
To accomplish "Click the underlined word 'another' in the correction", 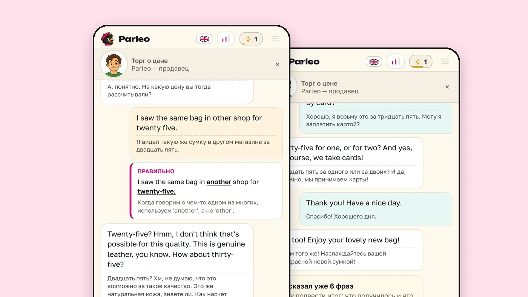I will coord(219,182).
